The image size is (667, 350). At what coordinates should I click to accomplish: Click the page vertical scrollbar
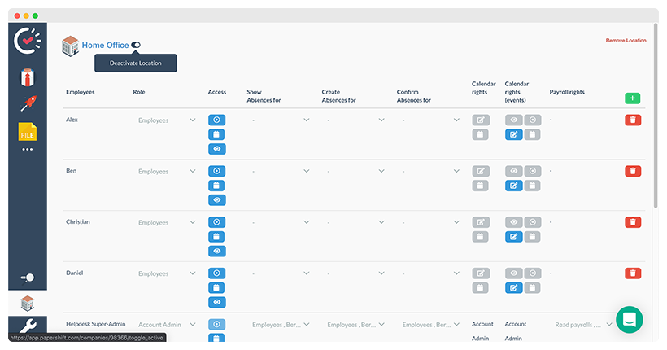coord(656,115)
